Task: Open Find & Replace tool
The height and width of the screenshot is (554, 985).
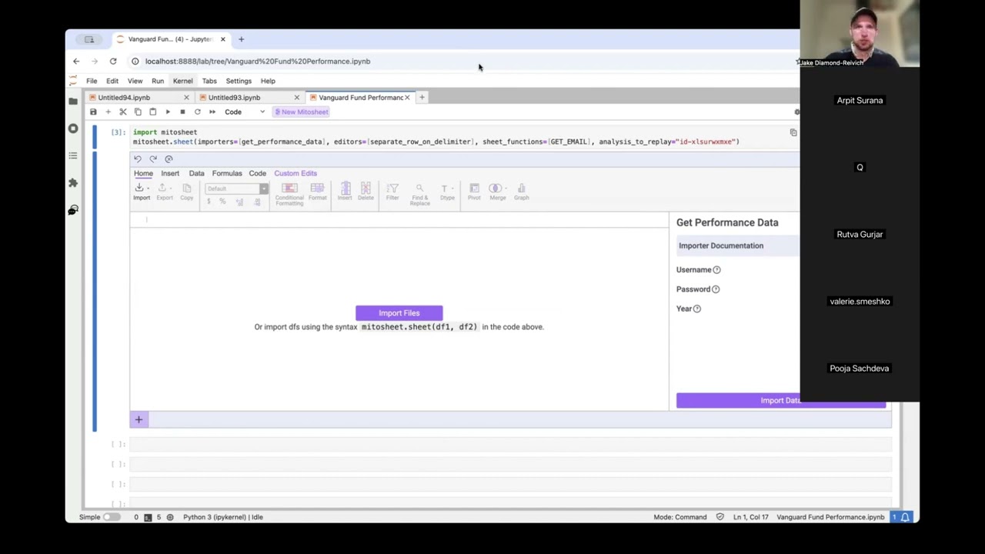Action: pyautogui.click(x=419, y=195)
